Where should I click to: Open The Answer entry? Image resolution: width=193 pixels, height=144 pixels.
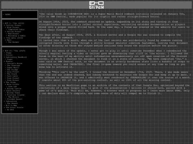point(14,42)
